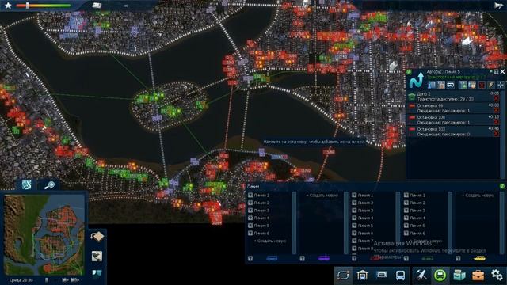Image resolution: width=507 pixels, height=285 pixels.
Task: Open the map reports icon in bottom toolbar
Action: [459, 275]
